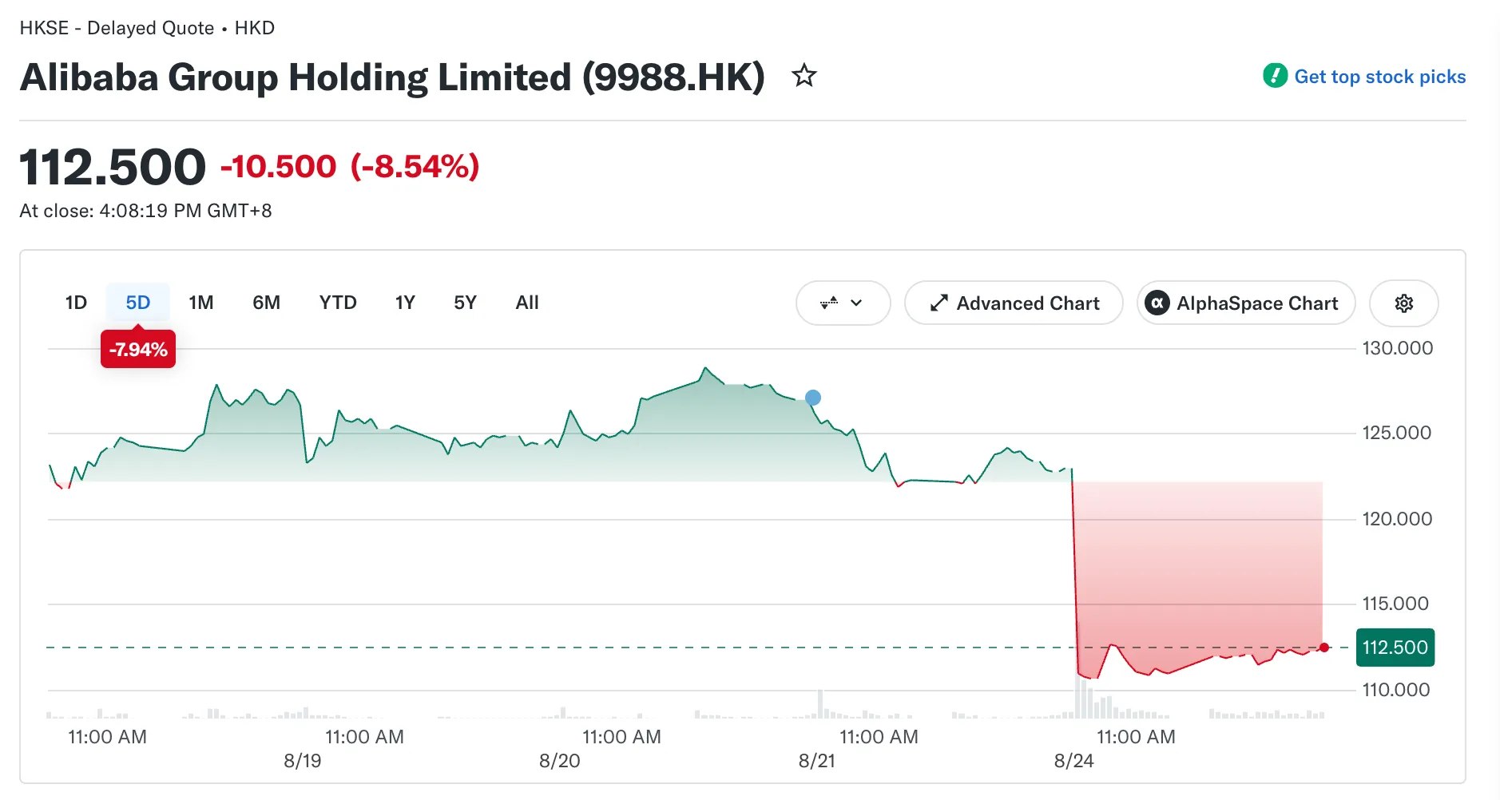Select the 1D time range
Image resolution: width=1500 pixels, height=800 pixels.
click(76, 303)
